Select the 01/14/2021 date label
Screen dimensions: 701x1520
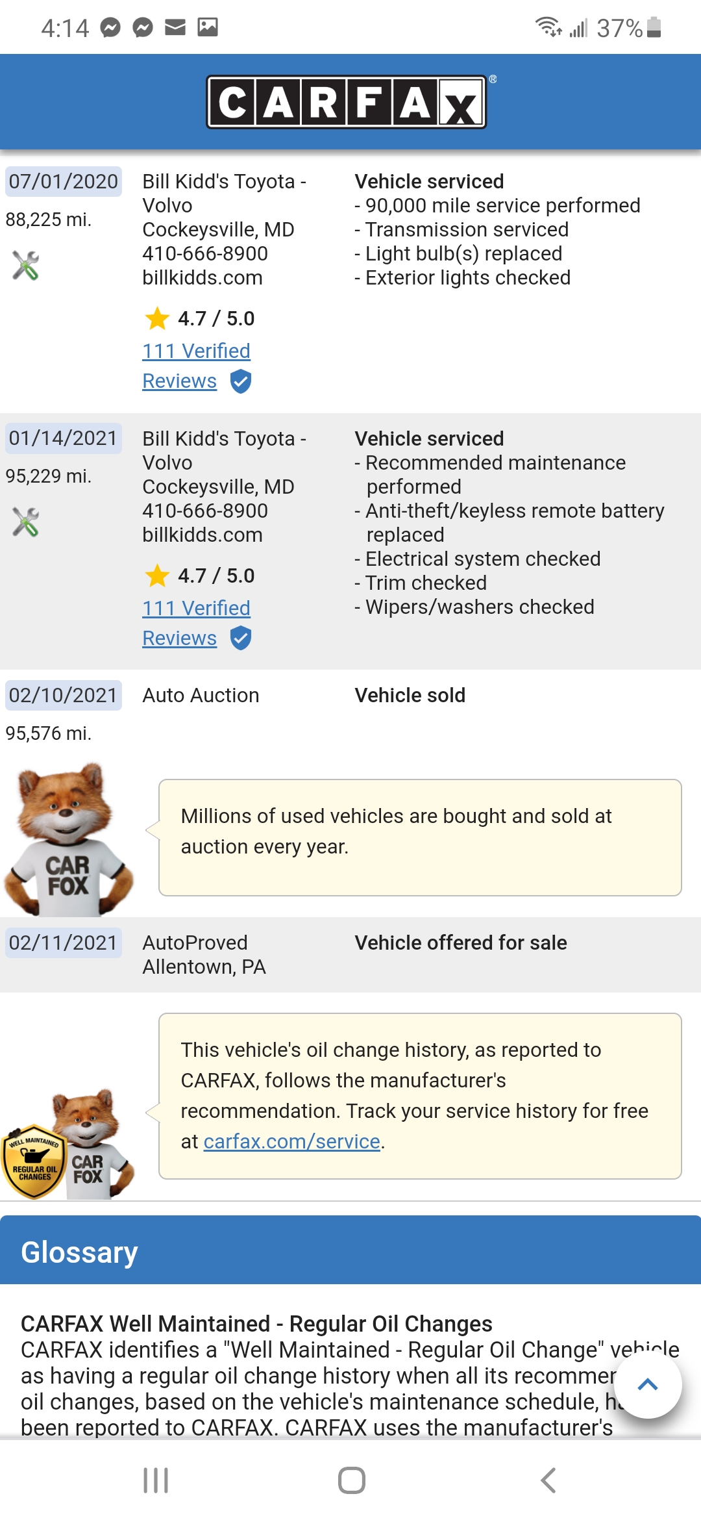click(x=63, y=438)
